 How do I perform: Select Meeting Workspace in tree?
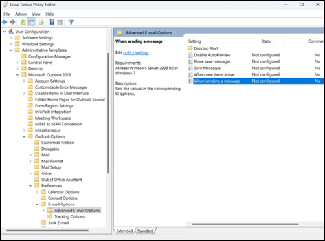pyautogui.click(x=53, y=118)
